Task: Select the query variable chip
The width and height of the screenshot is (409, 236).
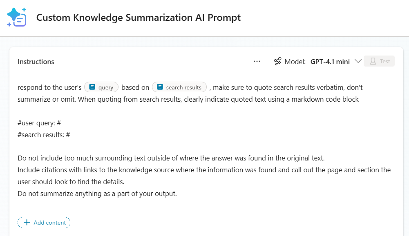Action: pyautogui.click(x=102, y=87)
